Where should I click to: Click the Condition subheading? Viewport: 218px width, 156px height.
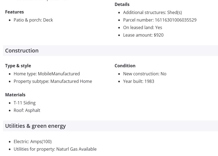(125, 66)
